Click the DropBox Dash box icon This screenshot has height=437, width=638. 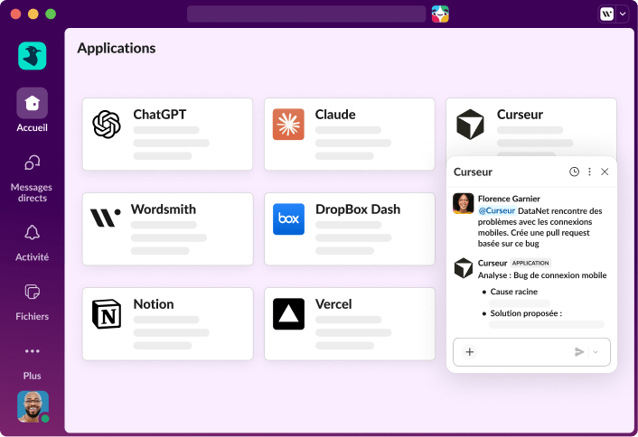tap(288, 219)
